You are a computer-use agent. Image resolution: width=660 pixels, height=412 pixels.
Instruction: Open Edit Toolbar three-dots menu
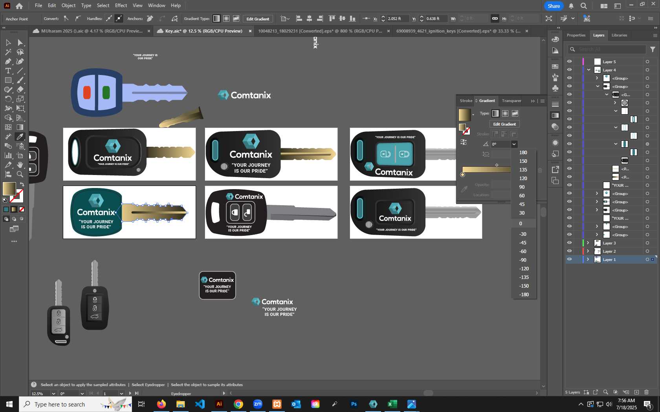[x=14, y=241]
